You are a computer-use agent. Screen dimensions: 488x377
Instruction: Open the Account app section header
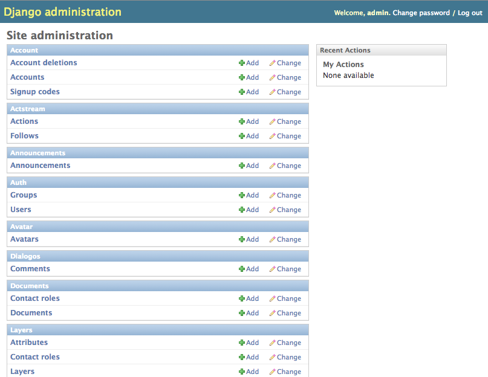24,50
